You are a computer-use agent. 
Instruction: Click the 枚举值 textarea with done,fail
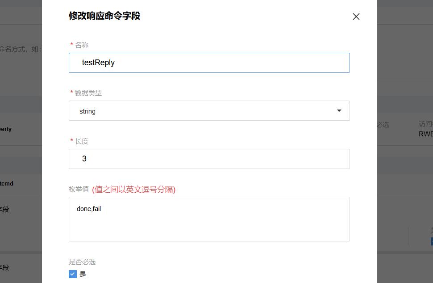click(x=209, y=219)
